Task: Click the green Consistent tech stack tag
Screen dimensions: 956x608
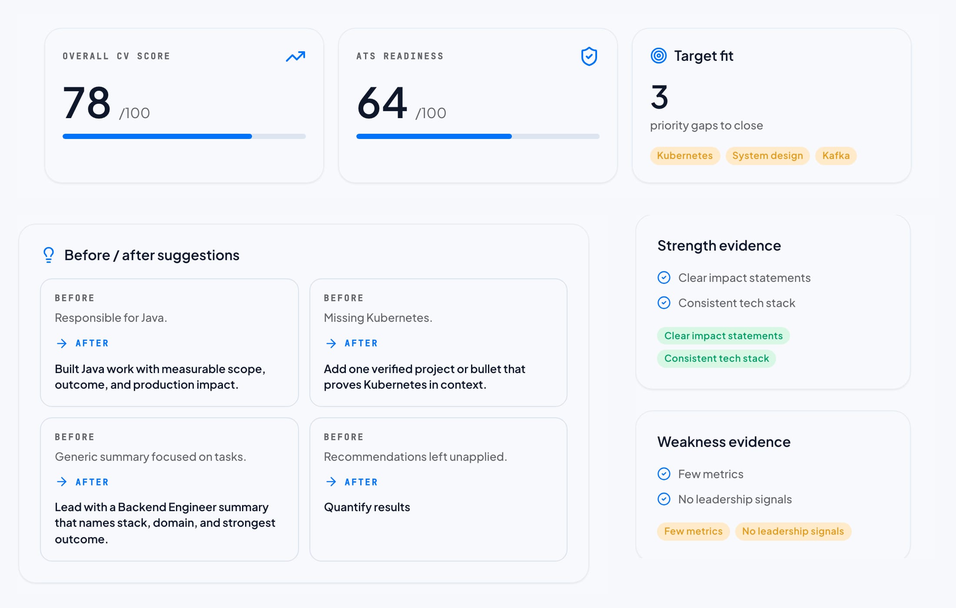Action: [x=717, y=358]
